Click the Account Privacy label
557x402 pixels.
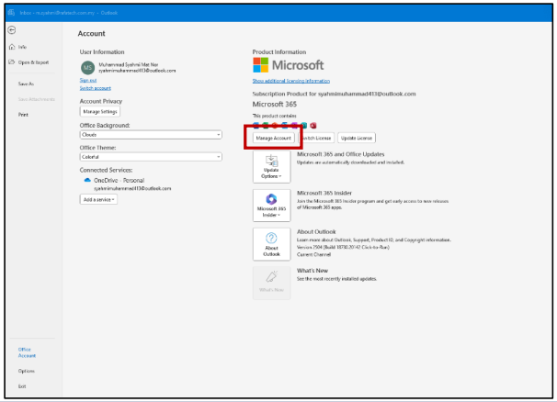tap(101, 101)
